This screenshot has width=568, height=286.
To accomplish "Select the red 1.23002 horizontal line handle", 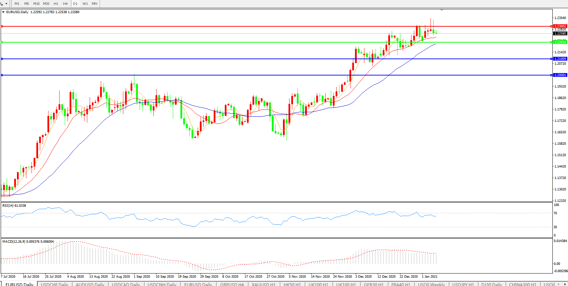I will pos(2,26).
